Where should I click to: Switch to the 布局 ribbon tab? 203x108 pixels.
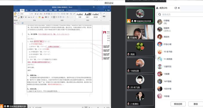[36, 10]
